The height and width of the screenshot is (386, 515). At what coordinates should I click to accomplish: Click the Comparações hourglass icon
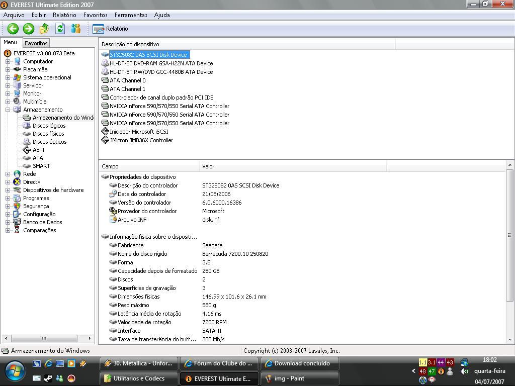[x=17, y=230]
